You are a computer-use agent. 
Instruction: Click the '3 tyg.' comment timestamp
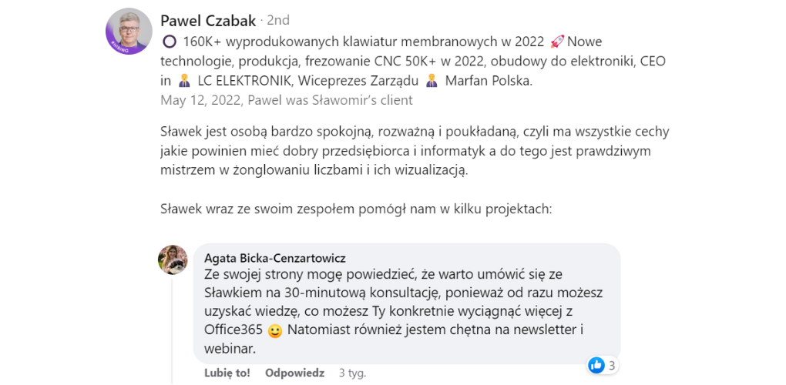click(352, 373)
